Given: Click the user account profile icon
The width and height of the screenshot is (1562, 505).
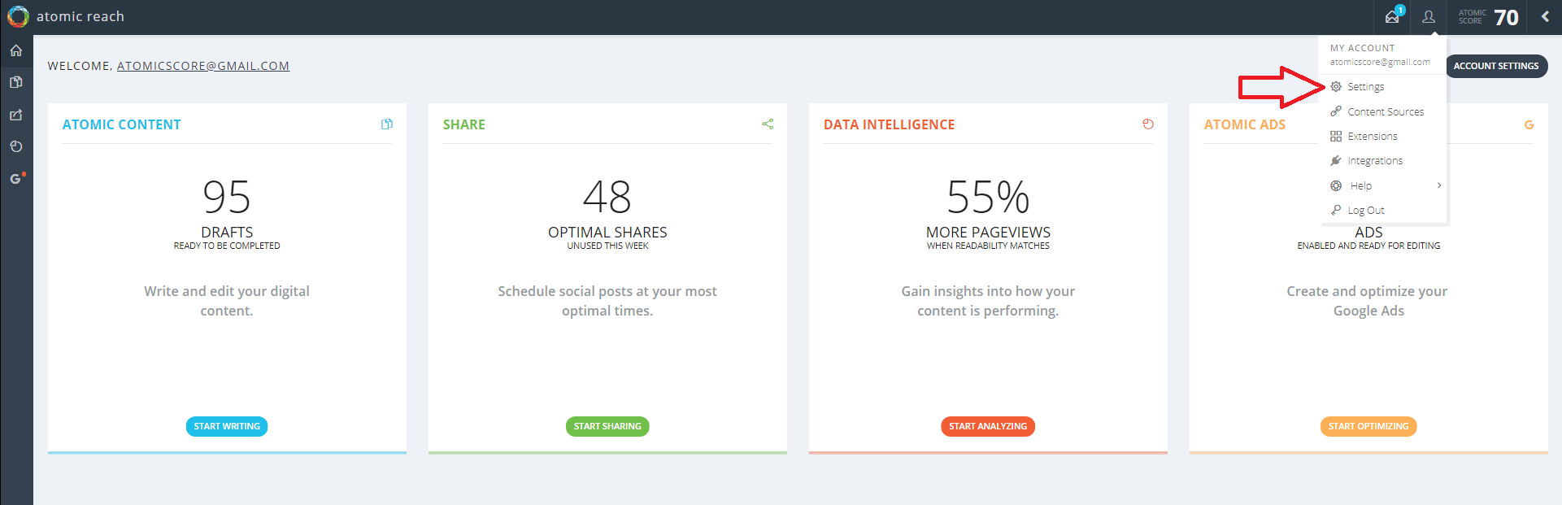Looking at the screenshot, I should coord(1429,16).
